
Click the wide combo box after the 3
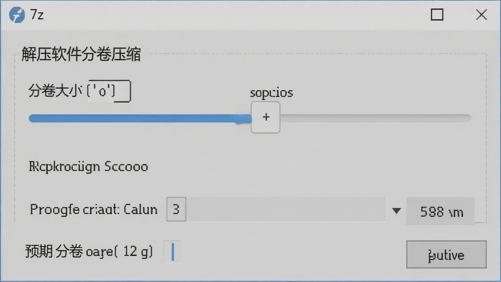pyautogui.click(x=286, y=210)
